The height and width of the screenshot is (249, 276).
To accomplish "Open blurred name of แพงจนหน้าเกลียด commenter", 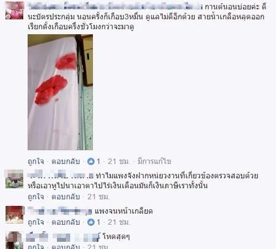I will (60, 211).
